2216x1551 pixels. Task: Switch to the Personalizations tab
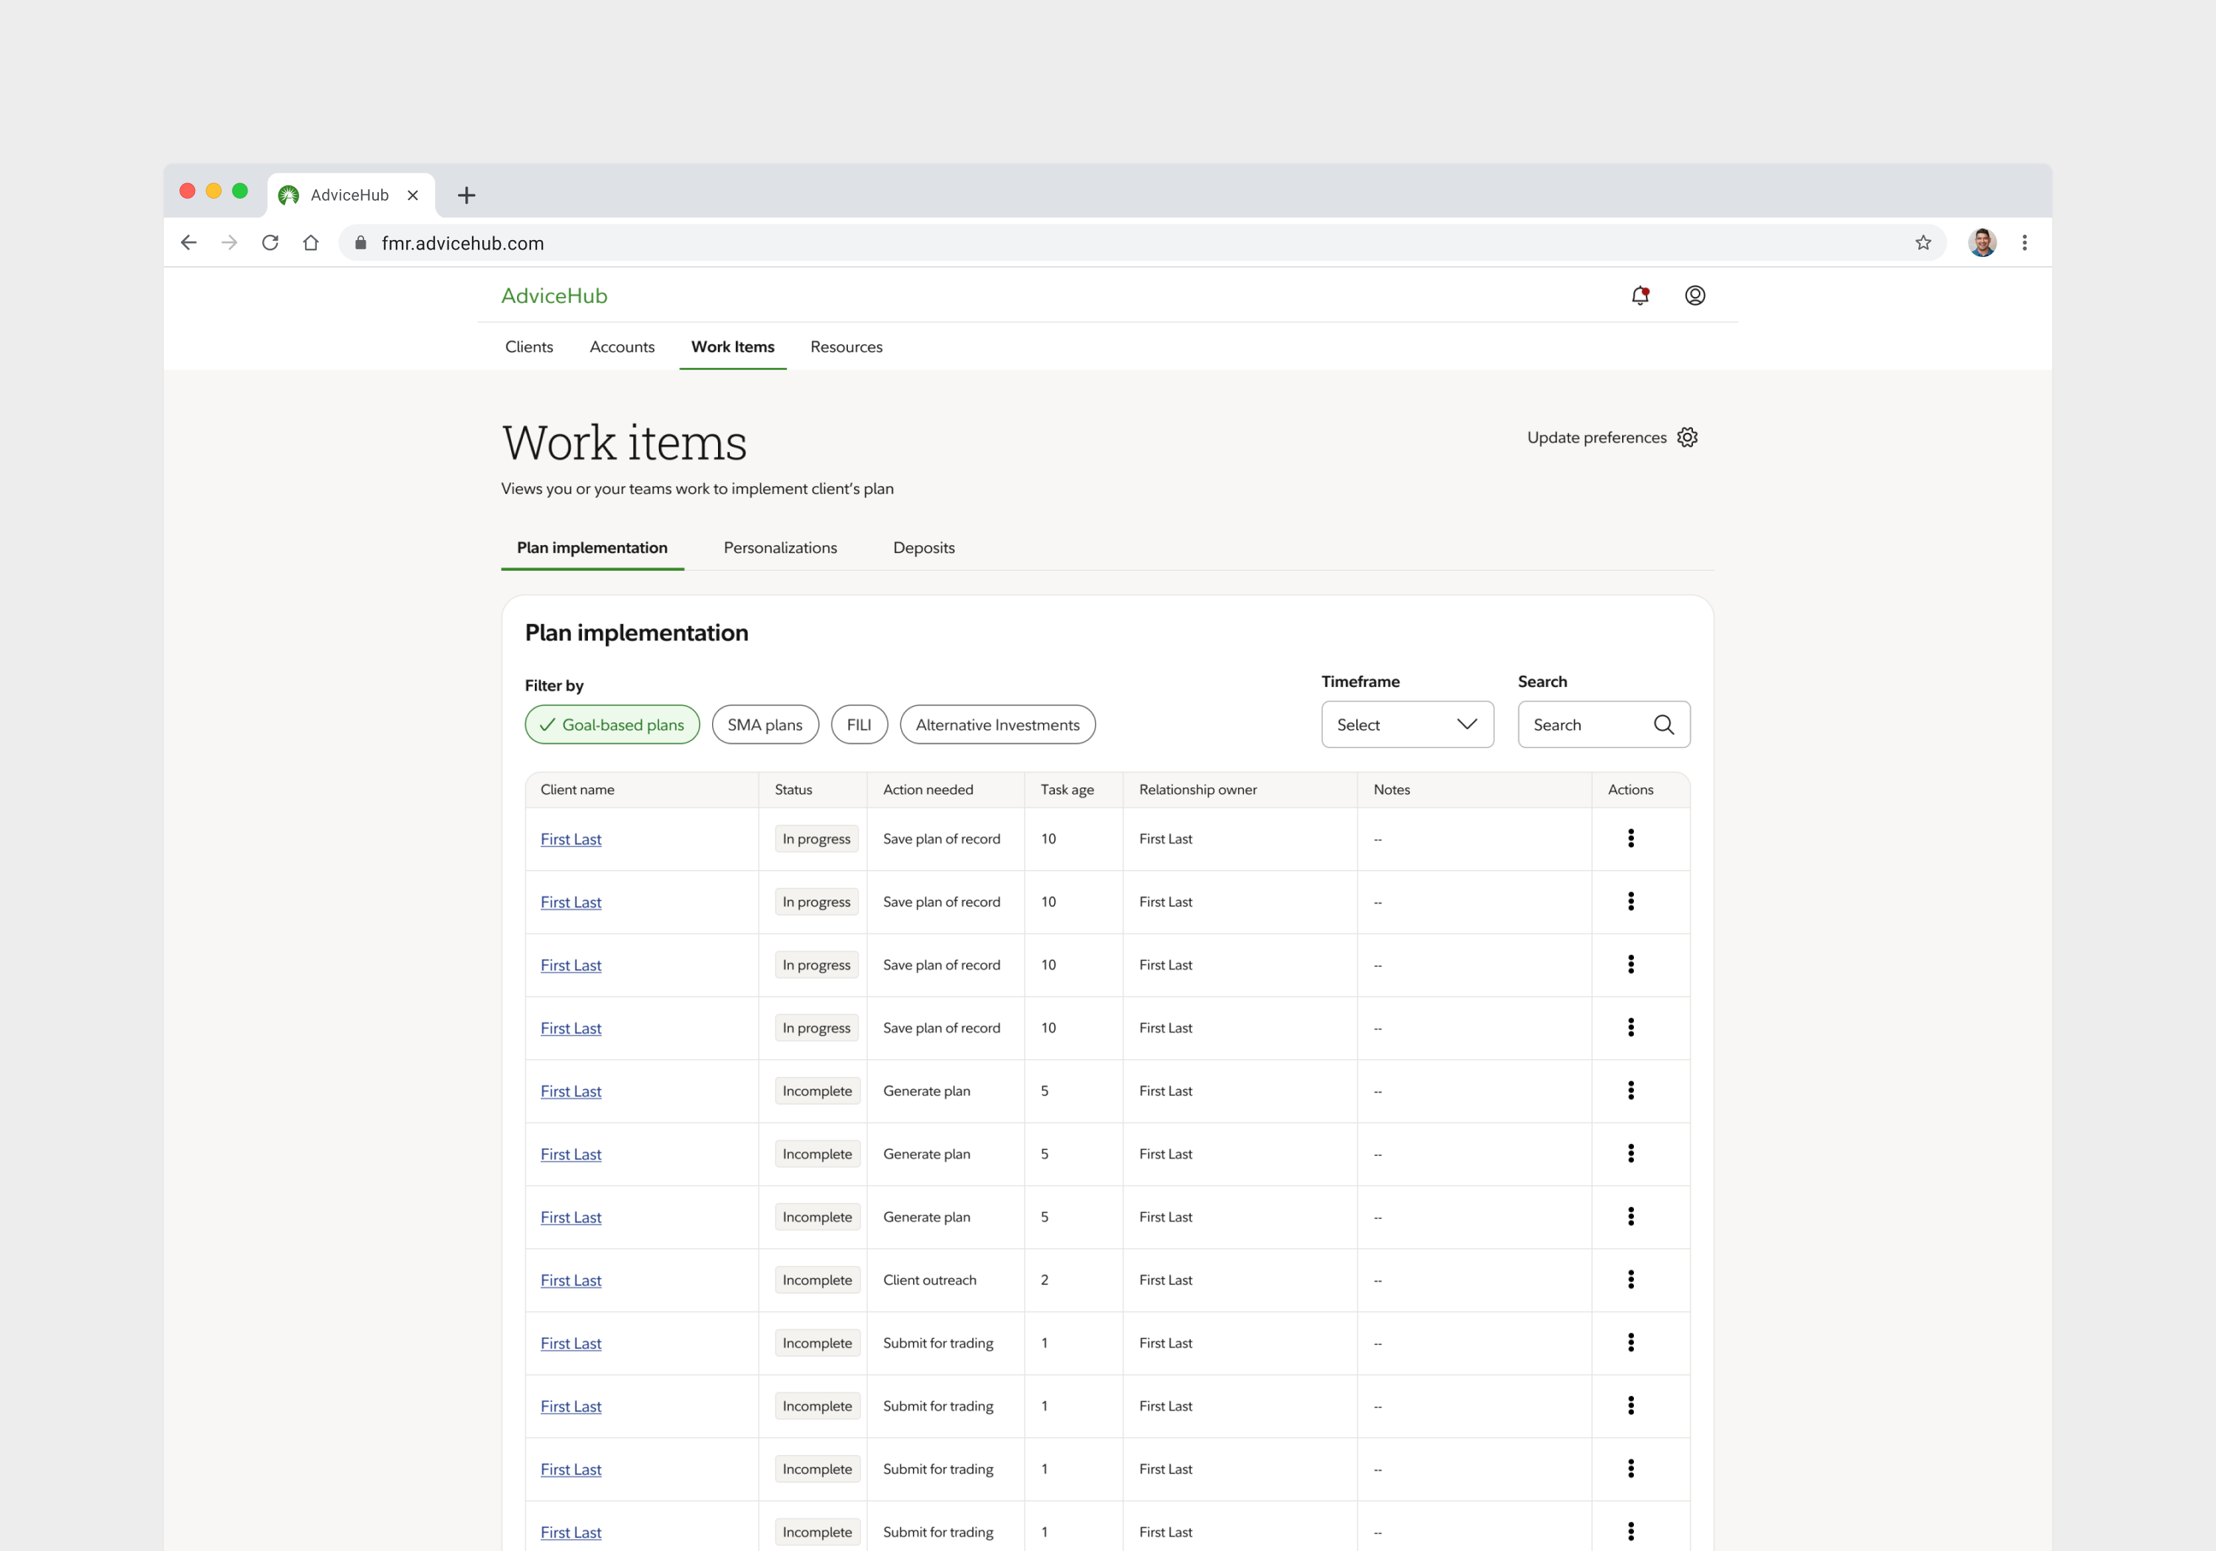click(780, 547)
